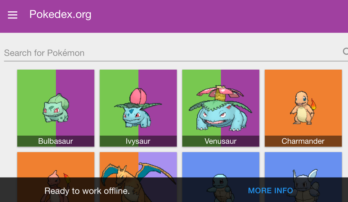Click the search magnifier icon
The width and height of the screenshot is (348, 202).
tap(345, 51)
